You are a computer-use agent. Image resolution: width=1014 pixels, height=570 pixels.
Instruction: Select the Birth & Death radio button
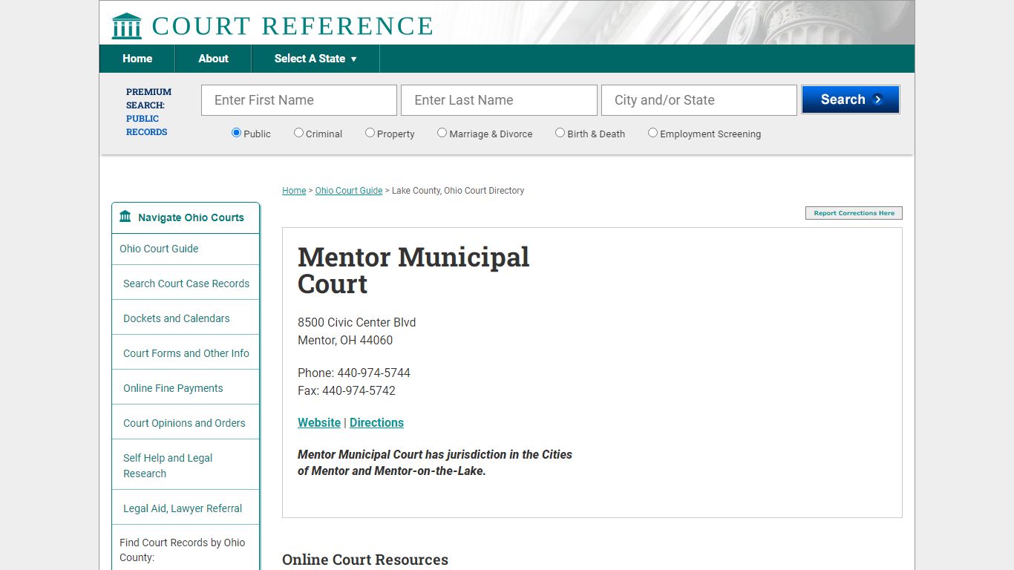click(560, 133)
